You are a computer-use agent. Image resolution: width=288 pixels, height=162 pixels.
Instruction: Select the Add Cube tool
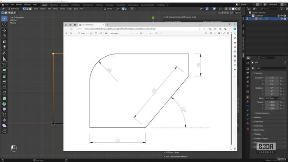pos(4,65)
